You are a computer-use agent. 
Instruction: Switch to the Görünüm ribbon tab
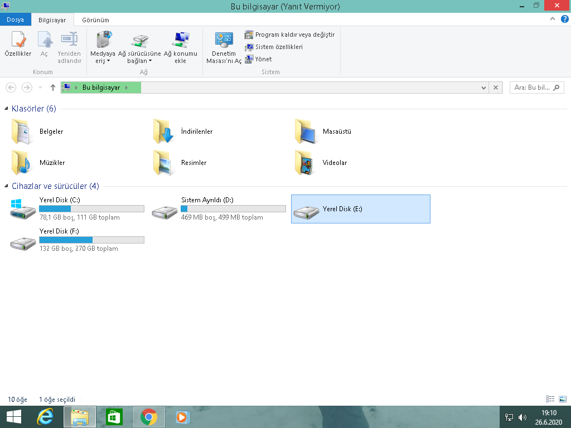tap(95, 20)
